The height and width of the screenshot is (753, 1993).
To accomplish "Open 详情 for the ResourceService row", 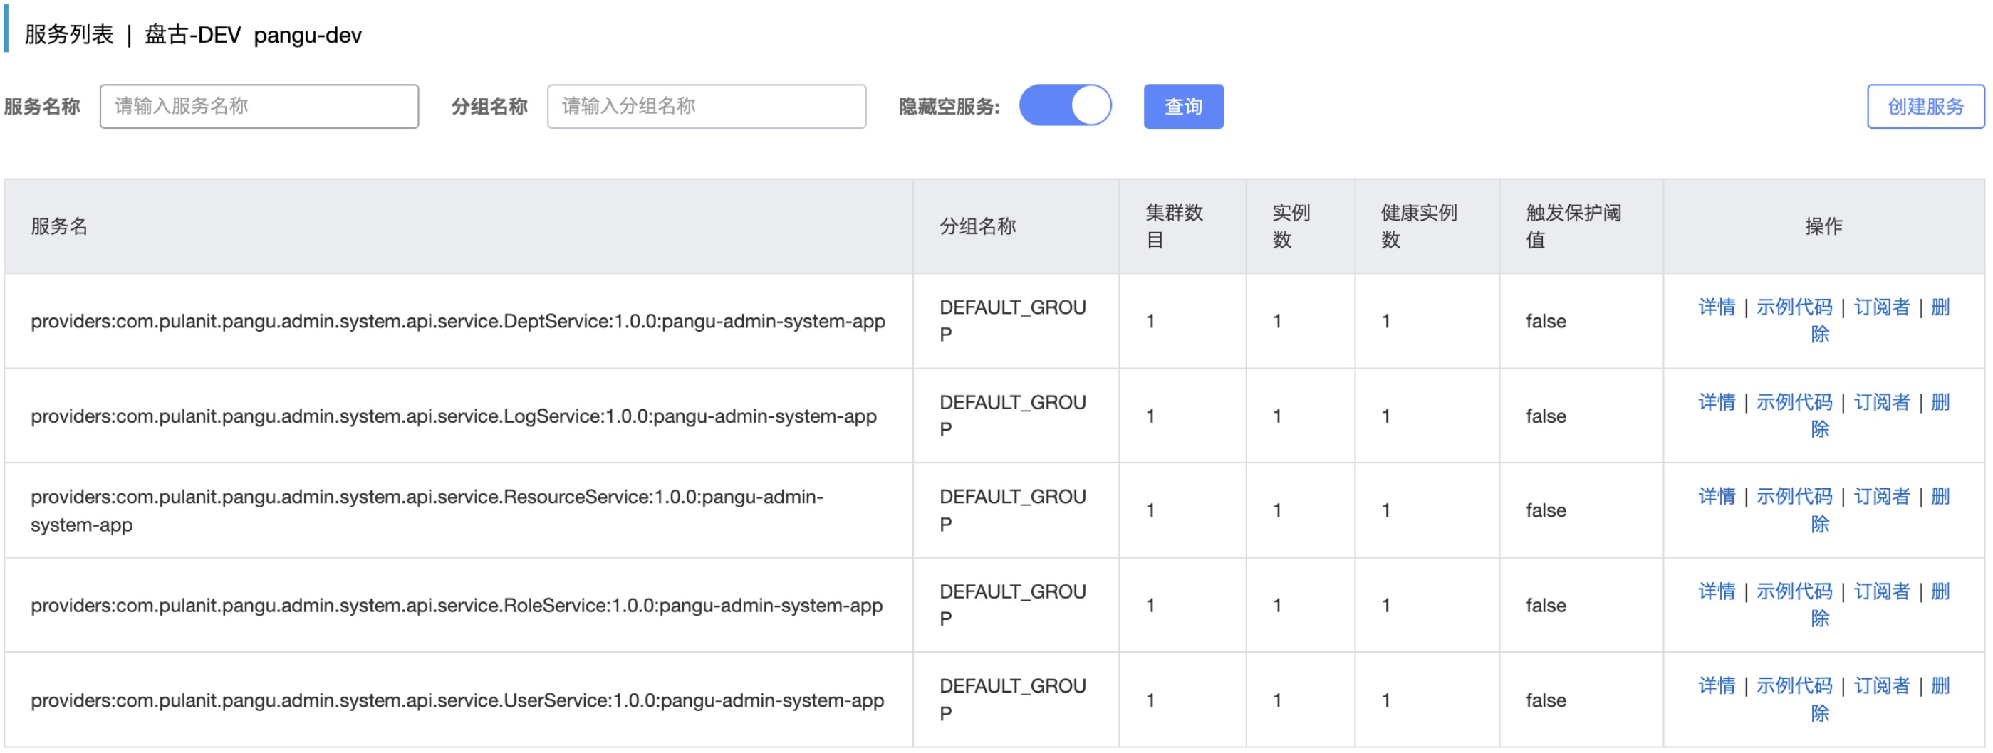I will 1716,497.
